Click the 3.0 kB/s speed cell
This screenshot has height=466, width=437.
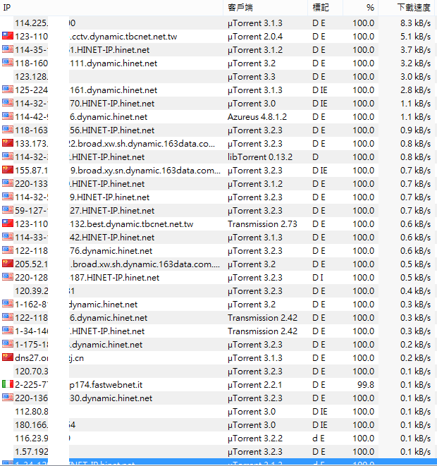(x=415, y=77)
